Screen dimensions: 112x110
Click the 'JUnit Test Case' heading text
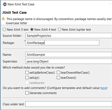coord(14,13)
